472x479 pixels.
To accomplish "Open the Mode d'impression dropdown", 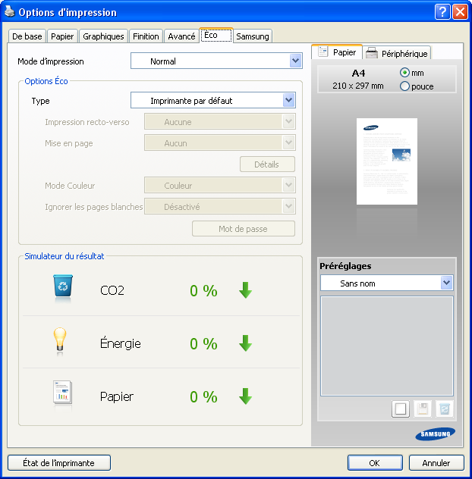I will (x=216, y=61).
